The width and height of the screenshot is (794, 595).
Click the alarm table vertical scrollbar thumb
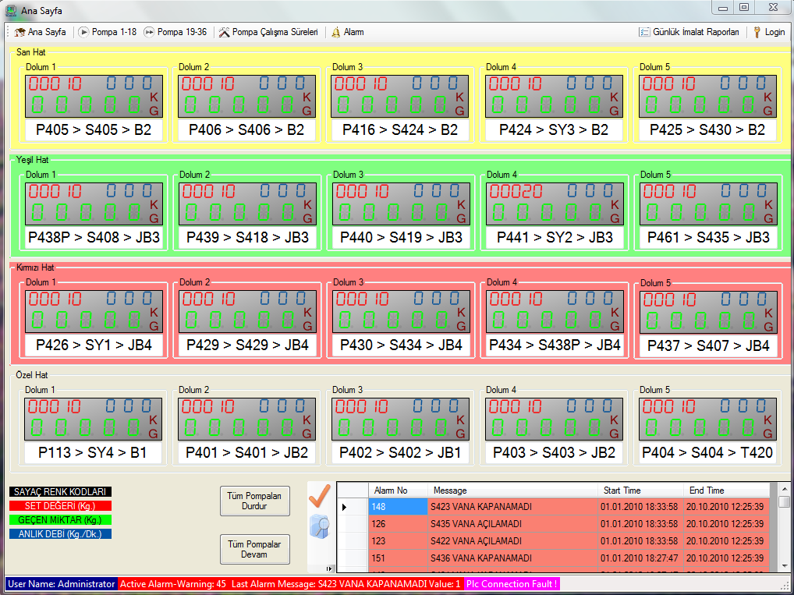coord(784,501)
